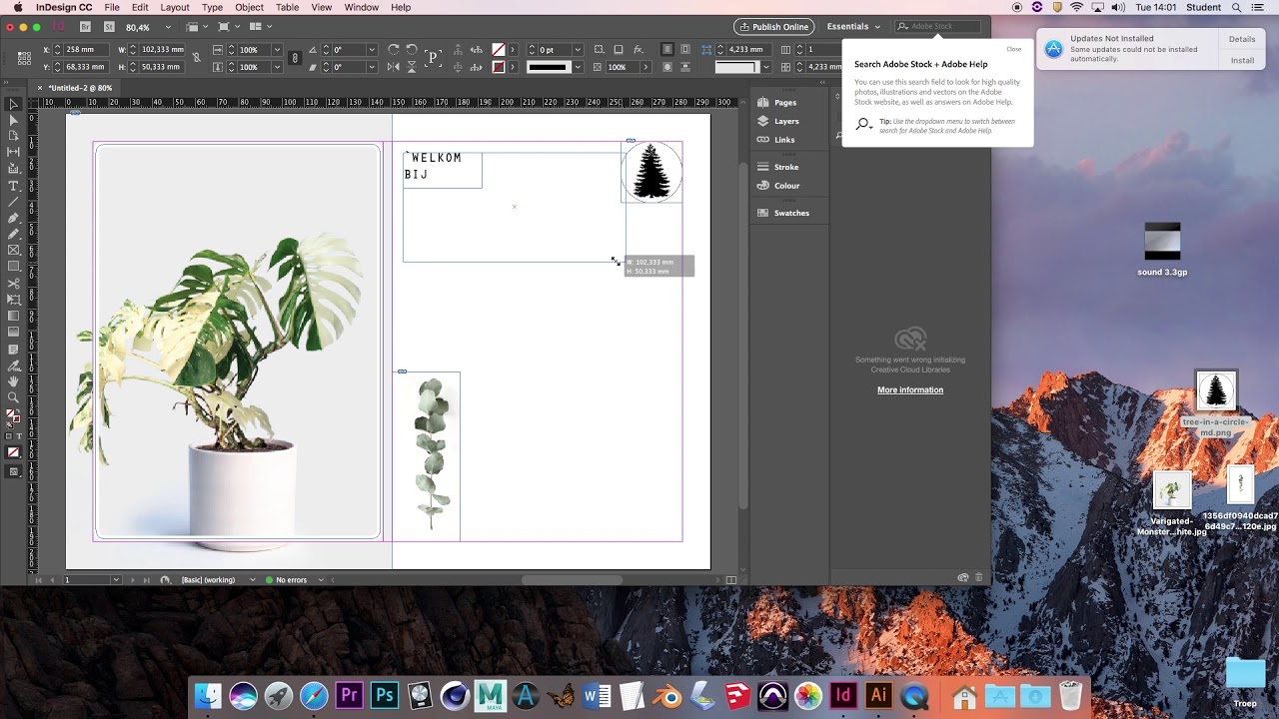Expand the stroke weight dropdown
The height and width of the screenshot is (719, 1279).
pos(578,49)
